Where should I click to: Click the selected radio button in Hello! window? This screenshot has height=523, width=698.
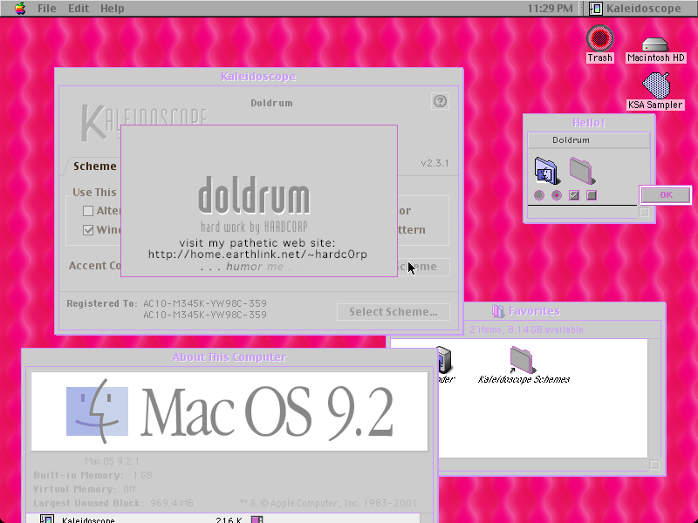pos(557,195)
